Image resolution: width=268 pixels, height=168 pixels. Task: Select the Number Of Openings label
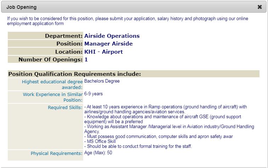click(50, 60)
